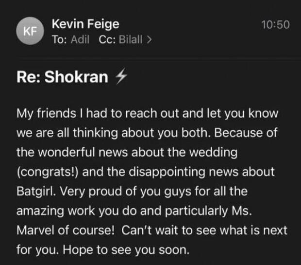Expand recipient details chevron after Bilall
This screenshot has height=265, width=301.
click(x=149, y=39)
